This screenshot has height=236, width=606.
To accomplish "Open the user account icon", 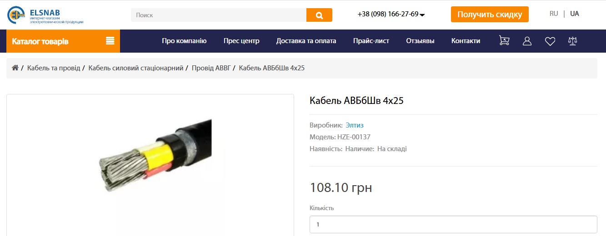I will coord(527,41).
